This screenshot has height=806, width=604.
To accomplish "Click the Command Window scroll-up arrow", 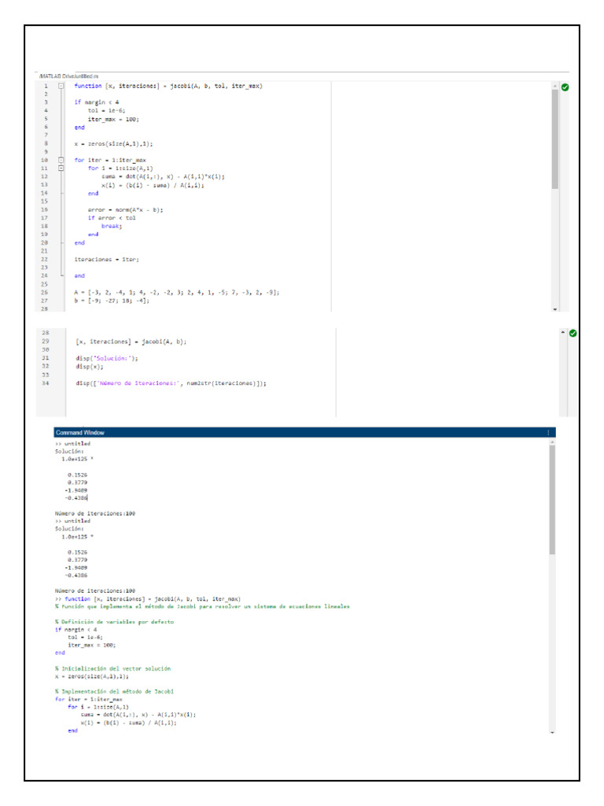I will point(552,442).
